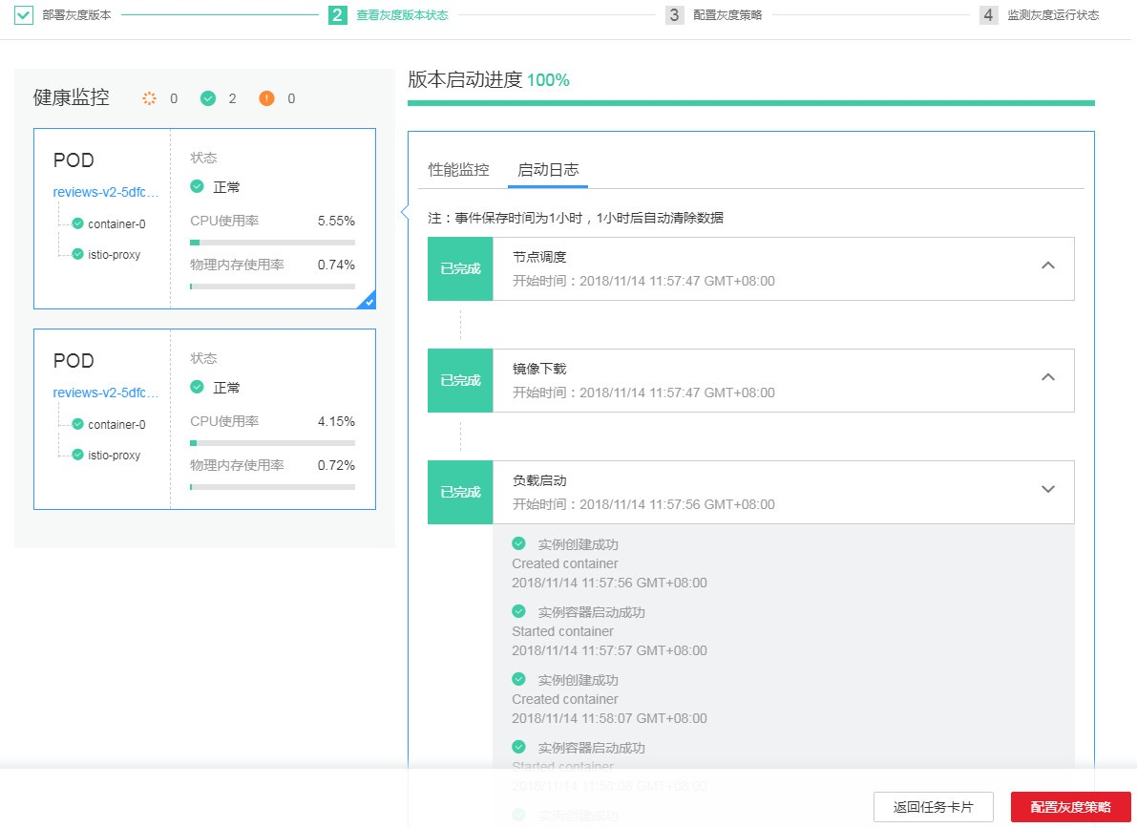Select istio-proxy in first pod tree

(115, 255)
